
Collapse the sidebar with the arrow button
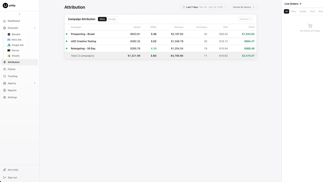tap(19, 14)
